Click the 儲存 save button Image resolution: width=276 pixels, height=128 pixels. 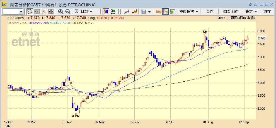[x=267, y=12]
